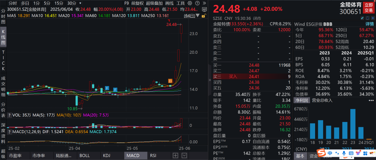Open the 成交明细 side tab
The image size is (376, 160).
3,87
